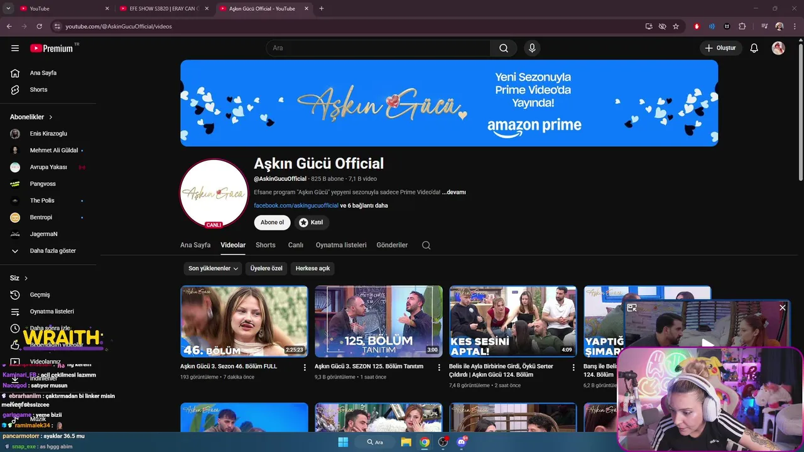The height and width of the screenshot is (452, 804).
Task: Open the YouTube hamburger guide menu
Action: (15, 48)
